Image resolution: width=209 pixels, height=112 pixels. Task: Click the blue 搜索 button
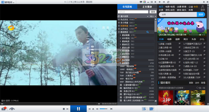[x=201, y=14]
